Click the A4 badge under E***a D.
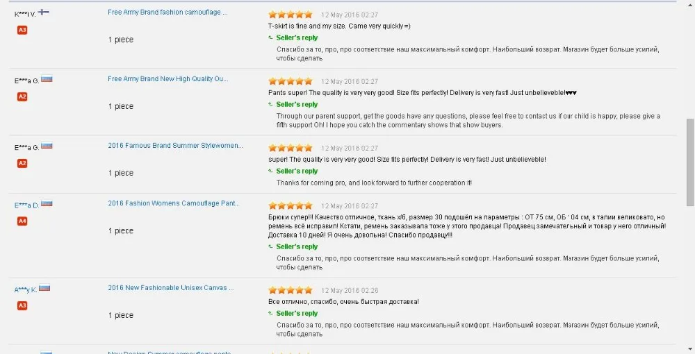Image resolution: width=695 pixels, height=354 pixels. coord(22,221)
